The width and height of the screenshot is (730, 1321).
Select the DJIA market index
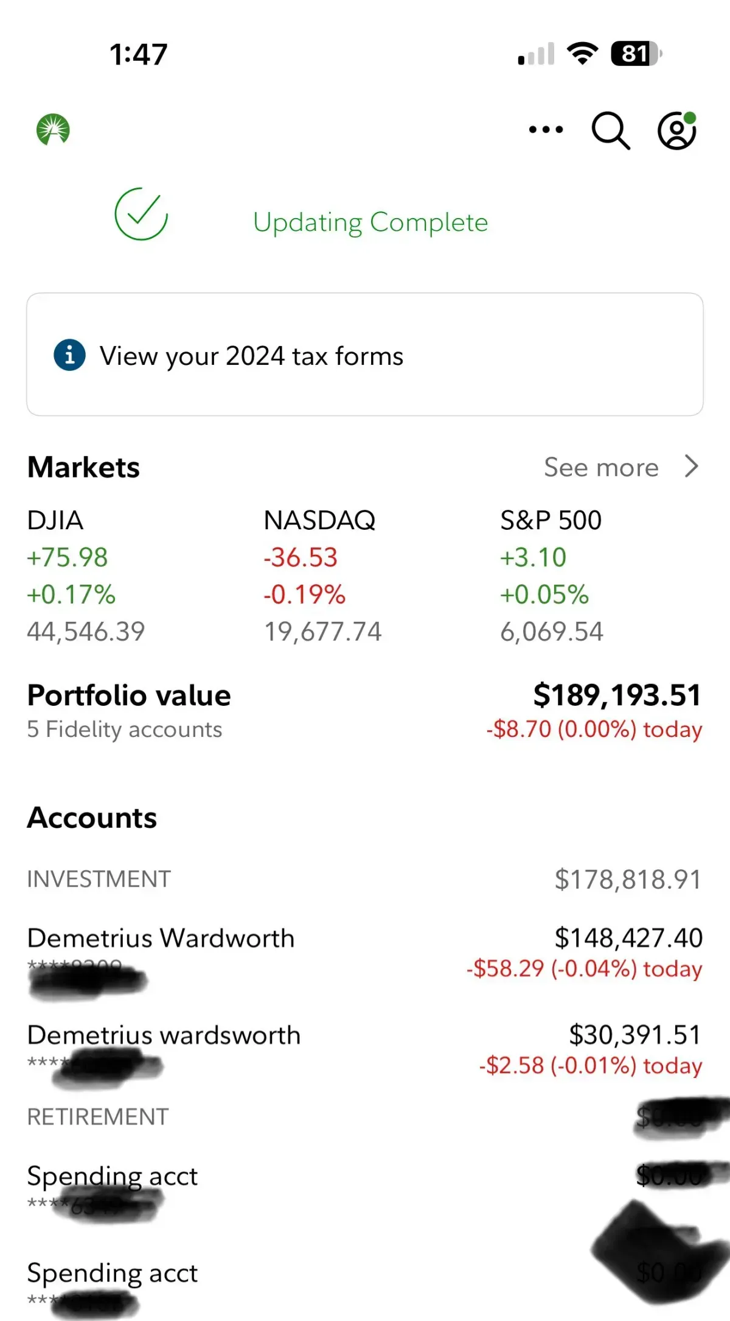point(86,575)
